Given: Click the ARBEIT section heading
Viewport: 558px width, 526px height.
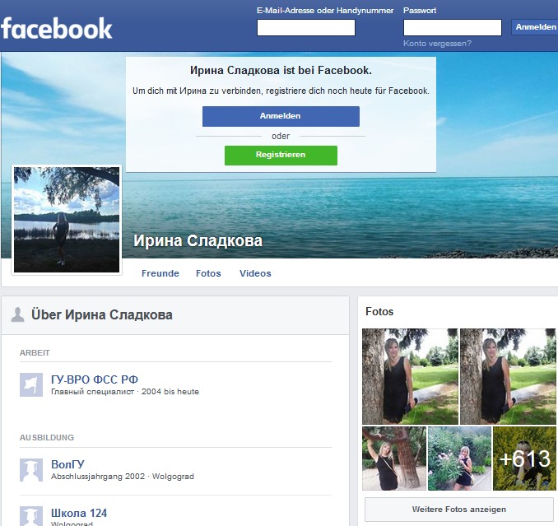Looking at the screenshot, I should pos(35,352).
